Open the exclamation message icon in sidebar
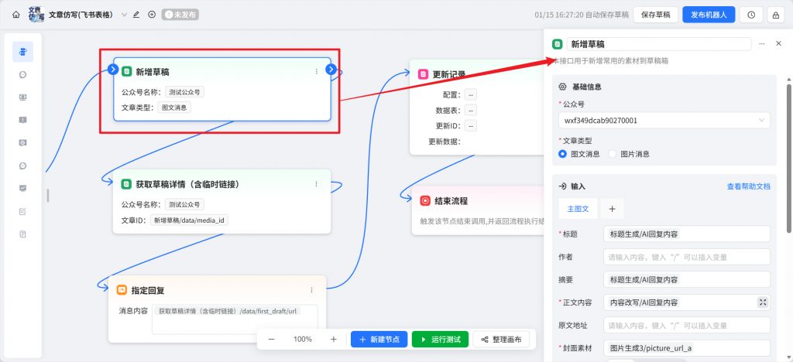The height and width of the screenshot is (362, 793). 22,120
